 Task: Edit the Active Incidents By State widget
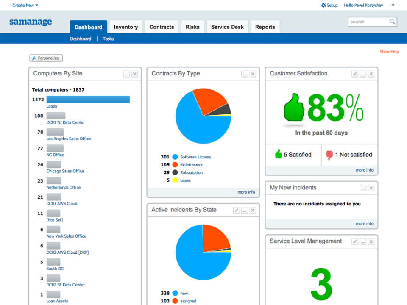tap(237, 210)
